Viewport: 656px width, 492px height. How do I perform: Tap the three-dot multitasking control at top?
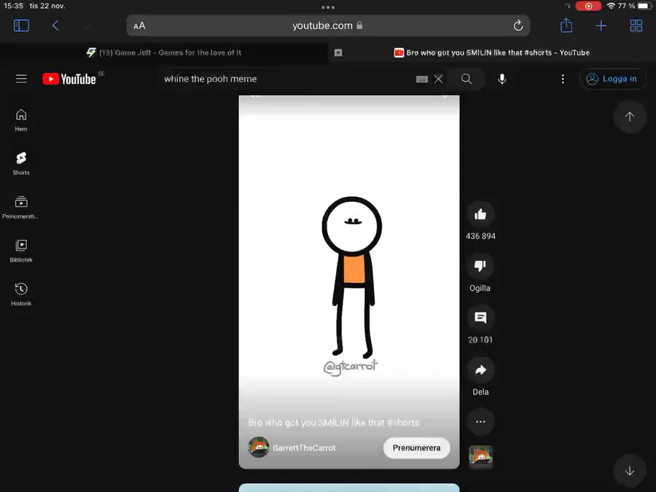[328, 7]
